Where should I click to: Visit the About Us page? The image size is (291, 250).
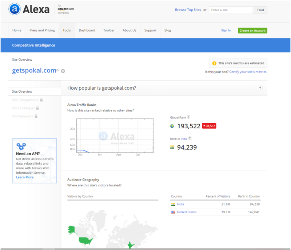tap(129, 30)
